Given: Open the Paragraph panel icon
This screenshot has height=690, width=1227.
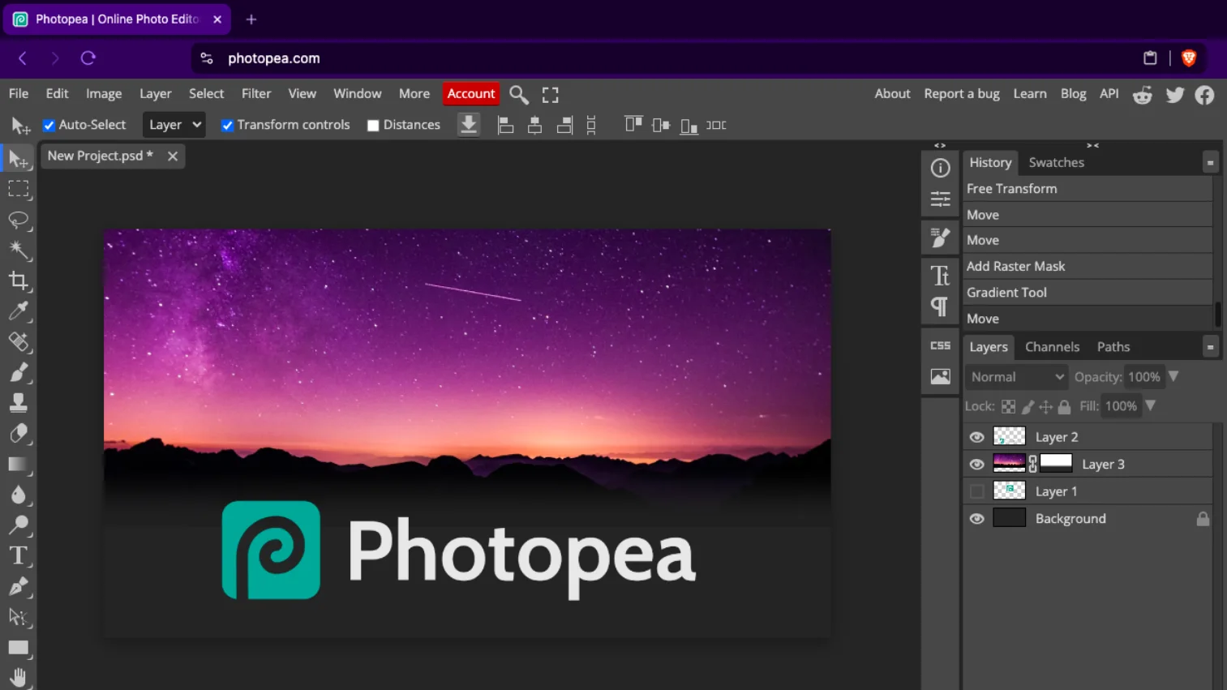Looking at the screenshot, I should 941,307.
